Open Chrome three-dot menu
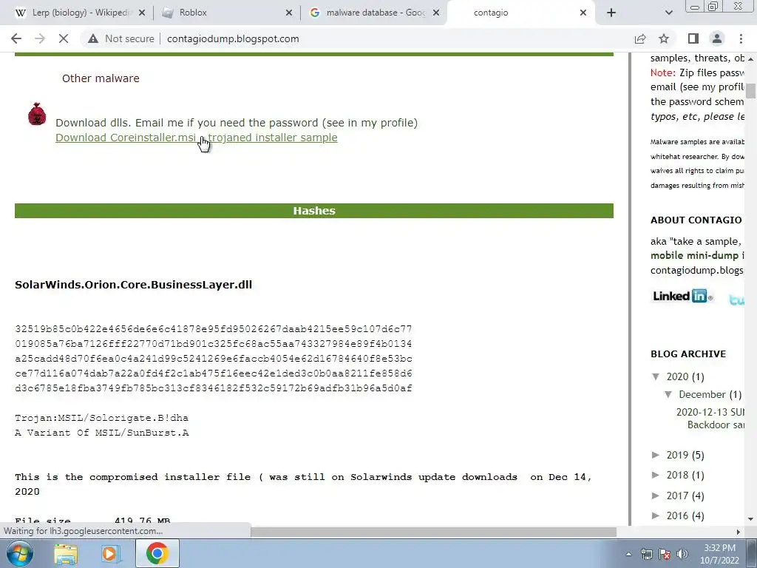The height and width of the screenshot is (568, 757). (741, 38)
